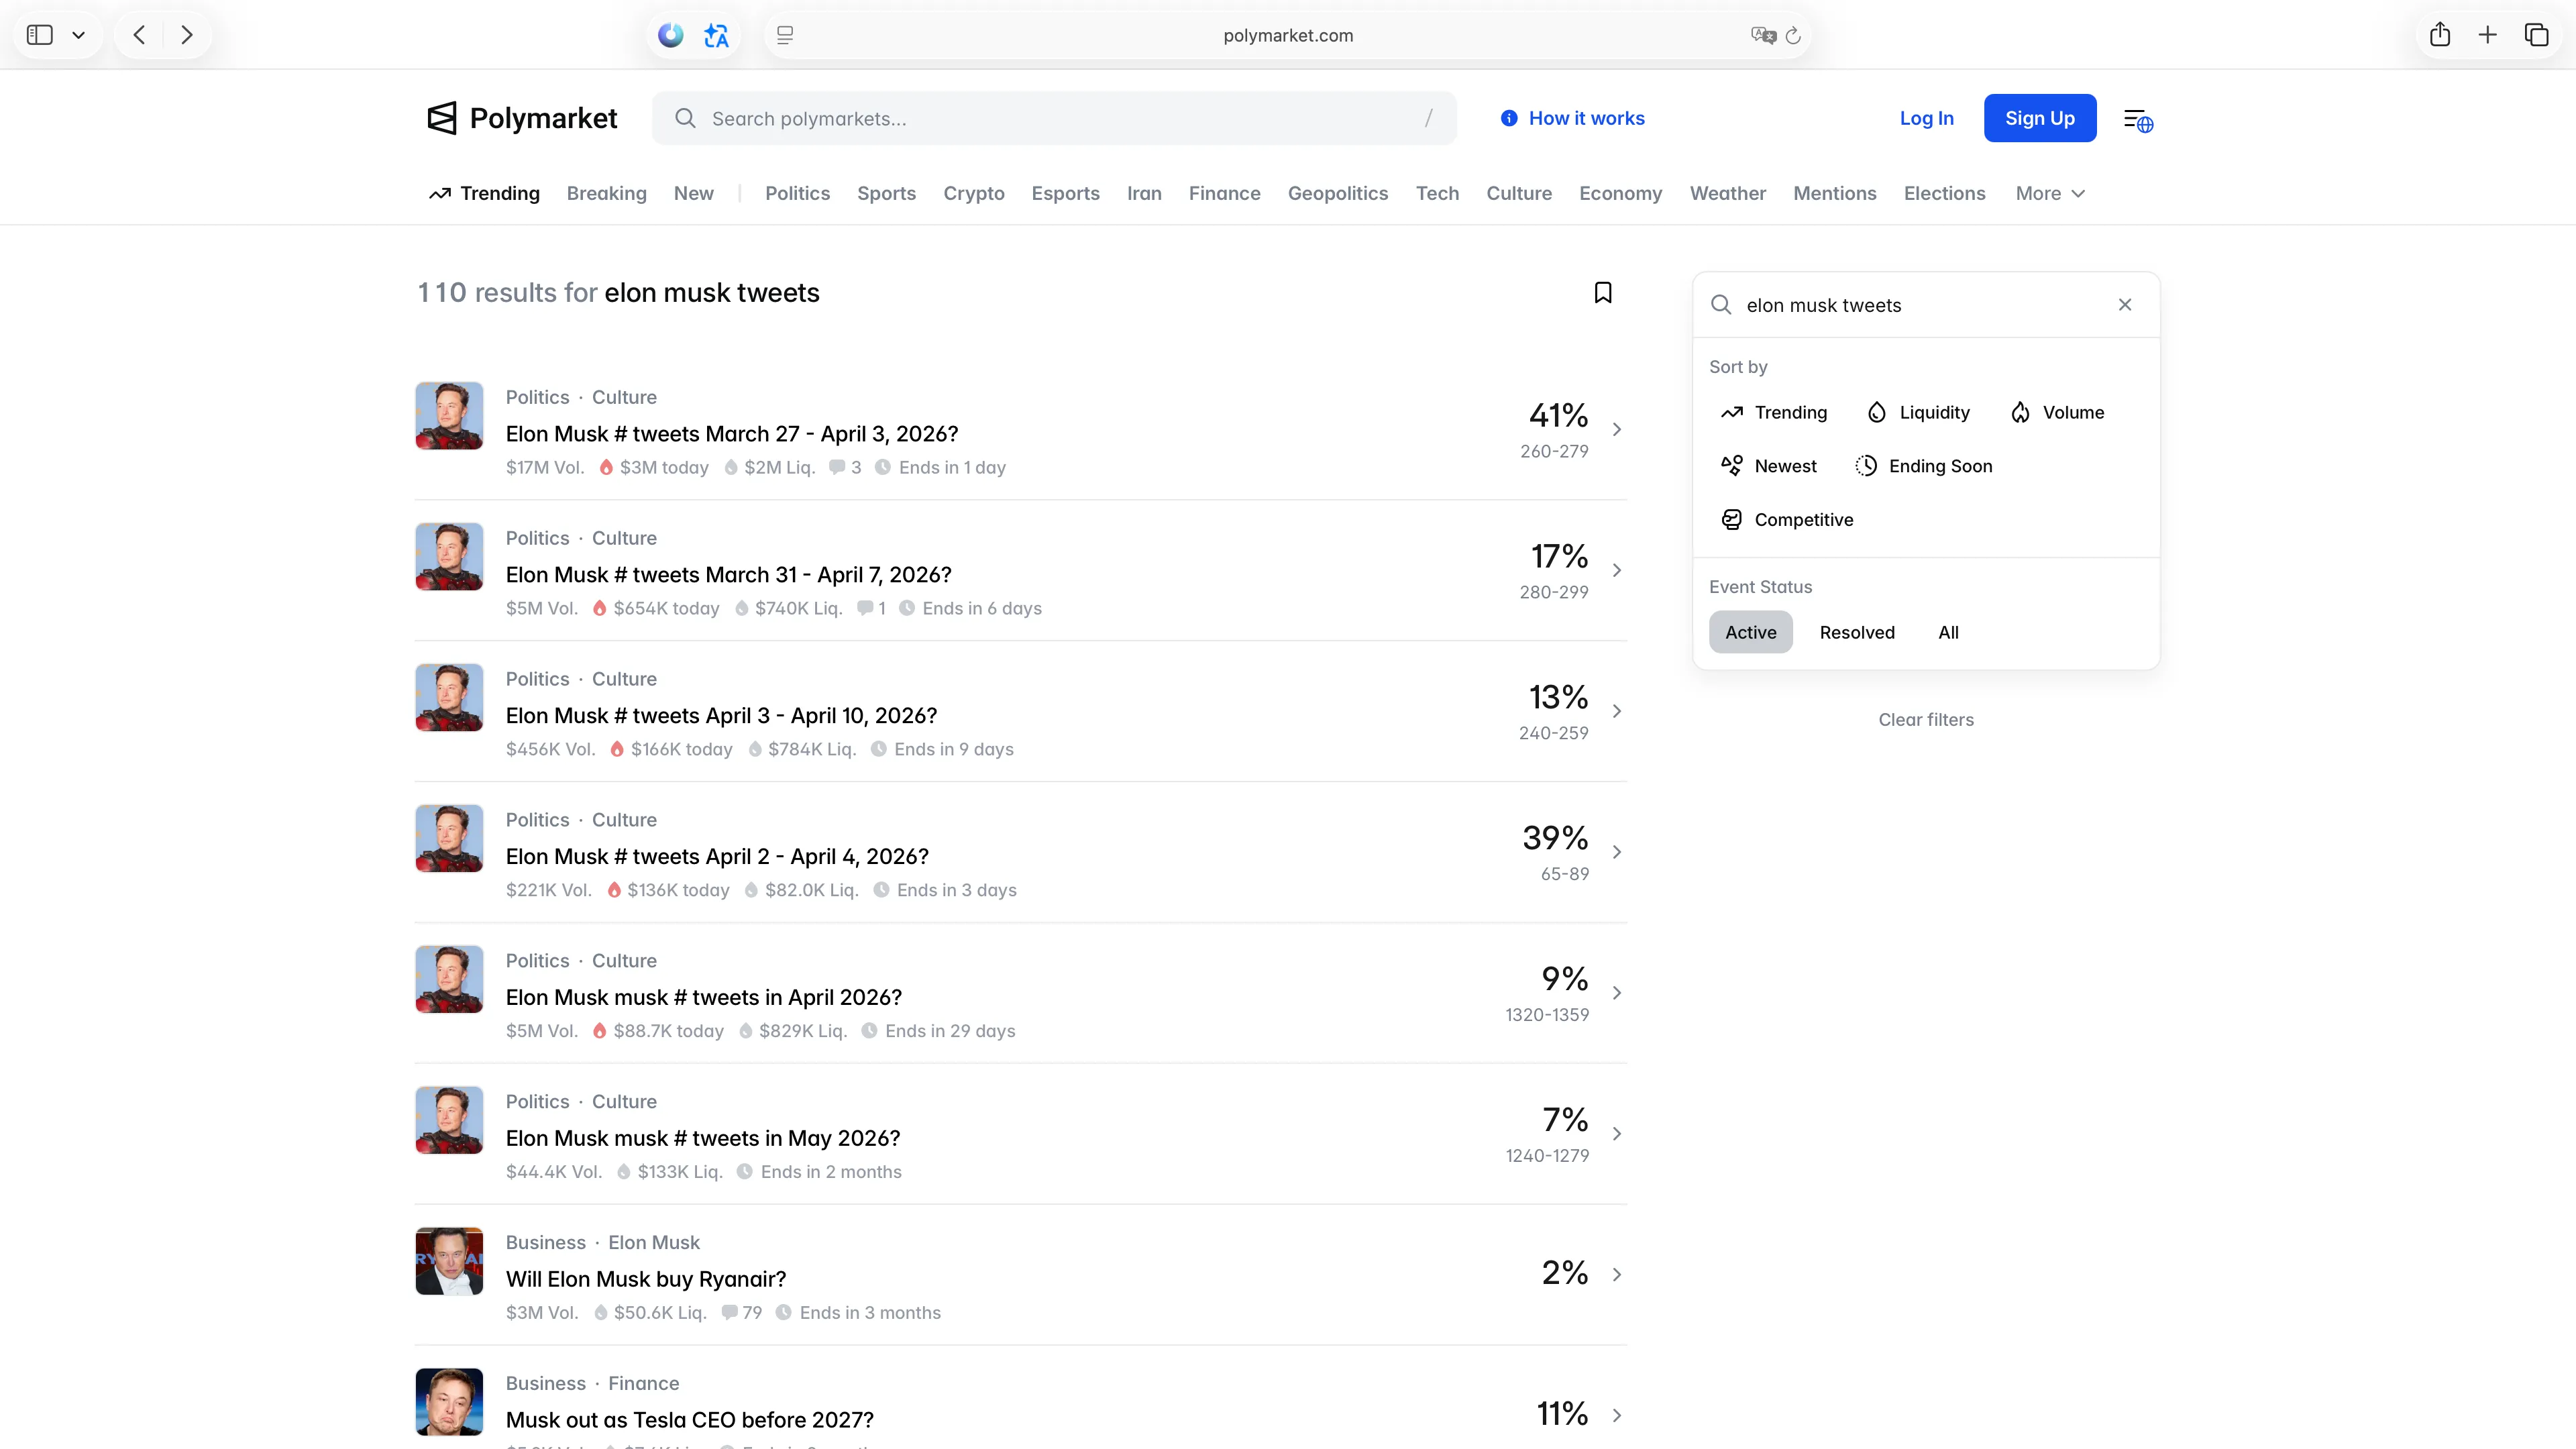Switch to the Crypto category tab

[973, 193]
